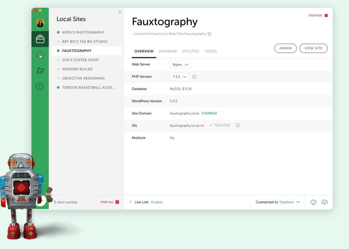Open the cloud Connect icon in sidebar
The image size is (349, 249).
click(40, 55)
